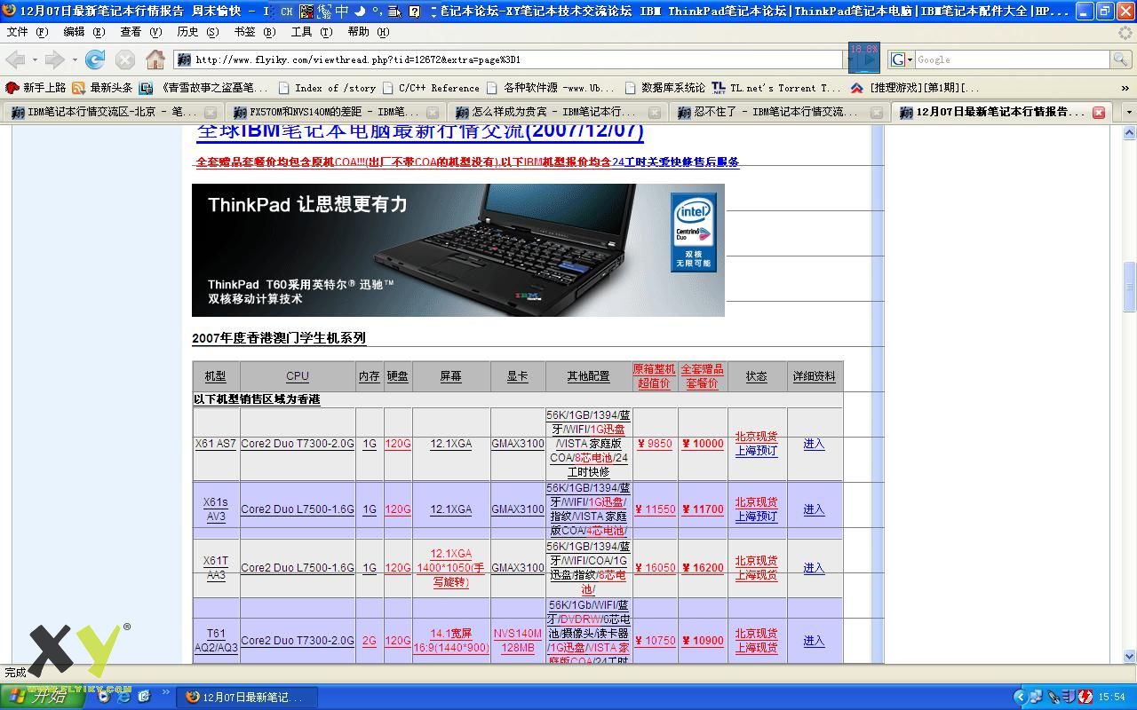Open the search engine selector dropdown
This screenshot has width=1137, height=710.
pyautogui.click(x=902, y=59)
